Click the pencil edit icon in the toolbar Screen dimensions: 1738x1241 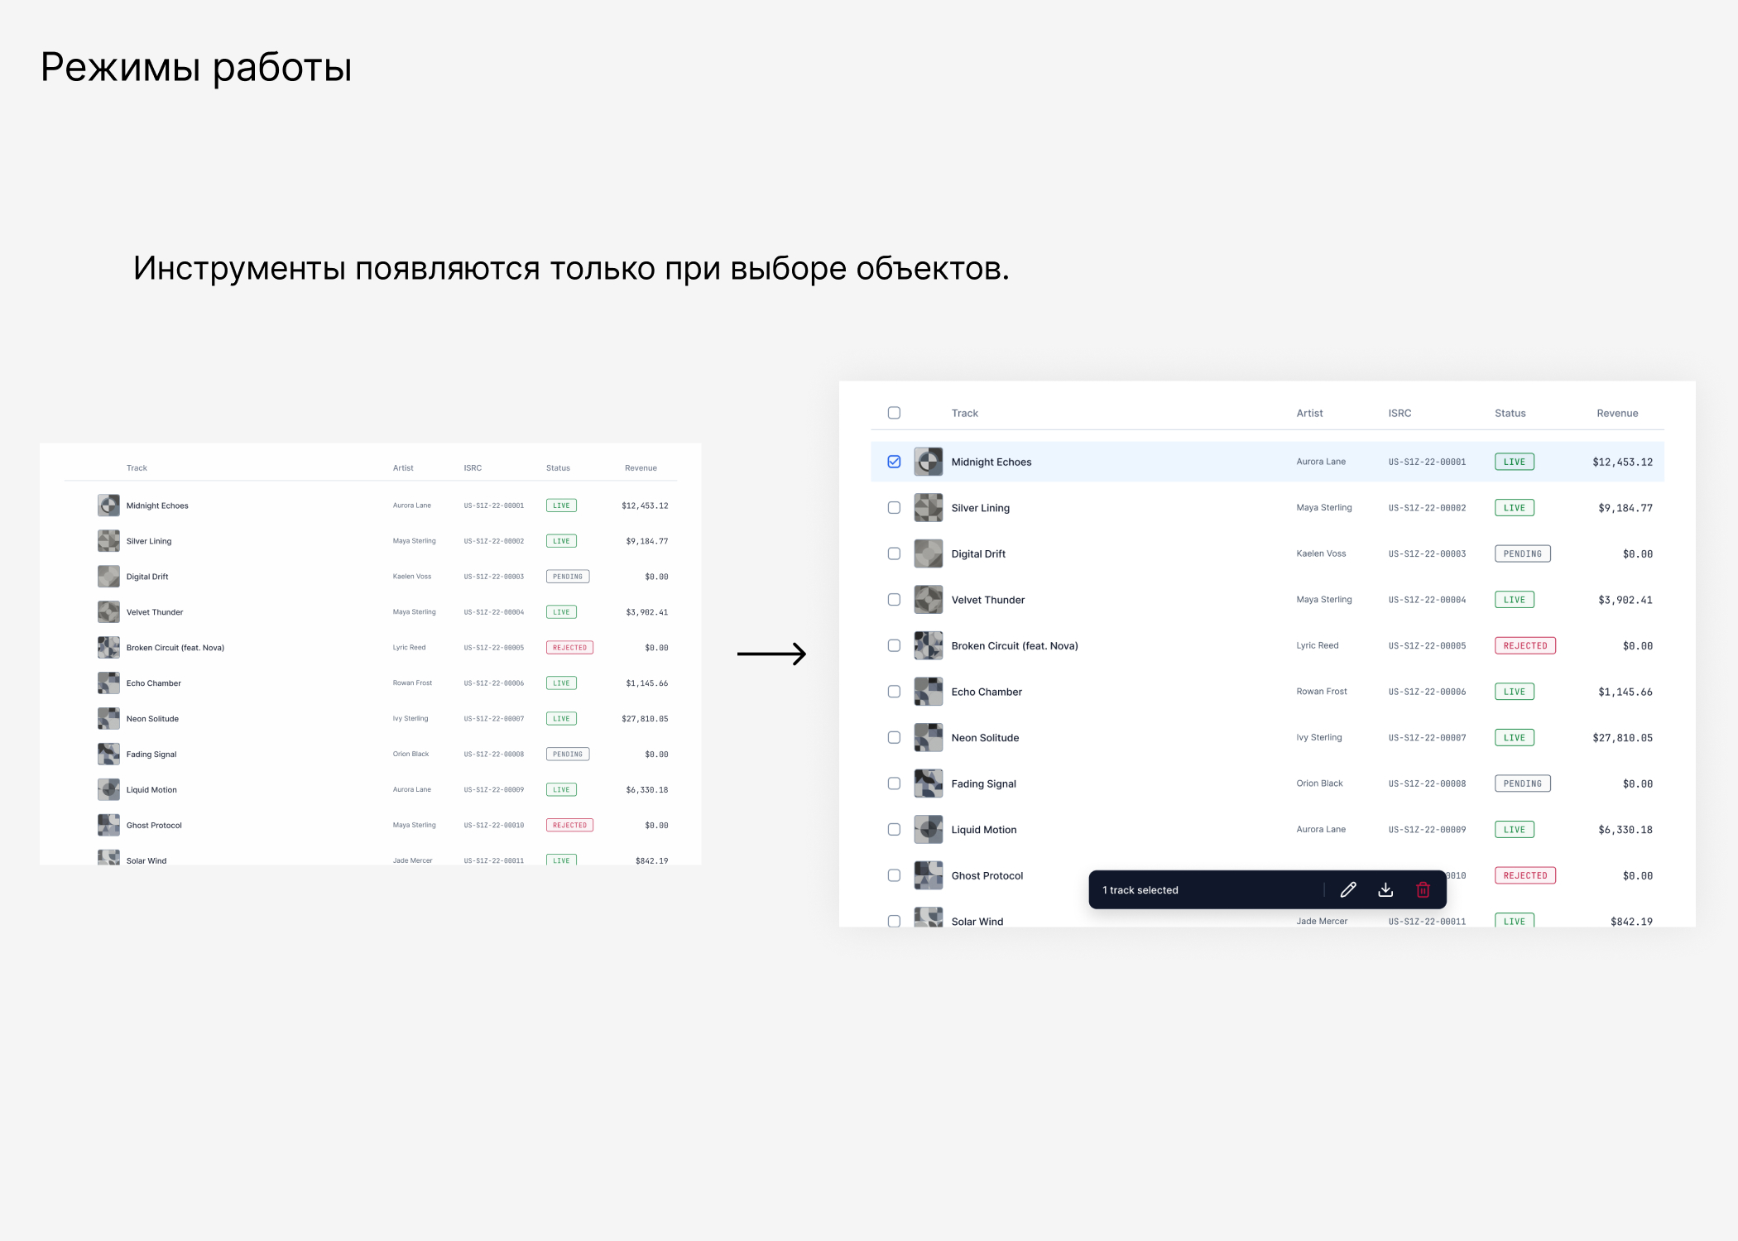pyautogui.click(x=1348, y=889)
